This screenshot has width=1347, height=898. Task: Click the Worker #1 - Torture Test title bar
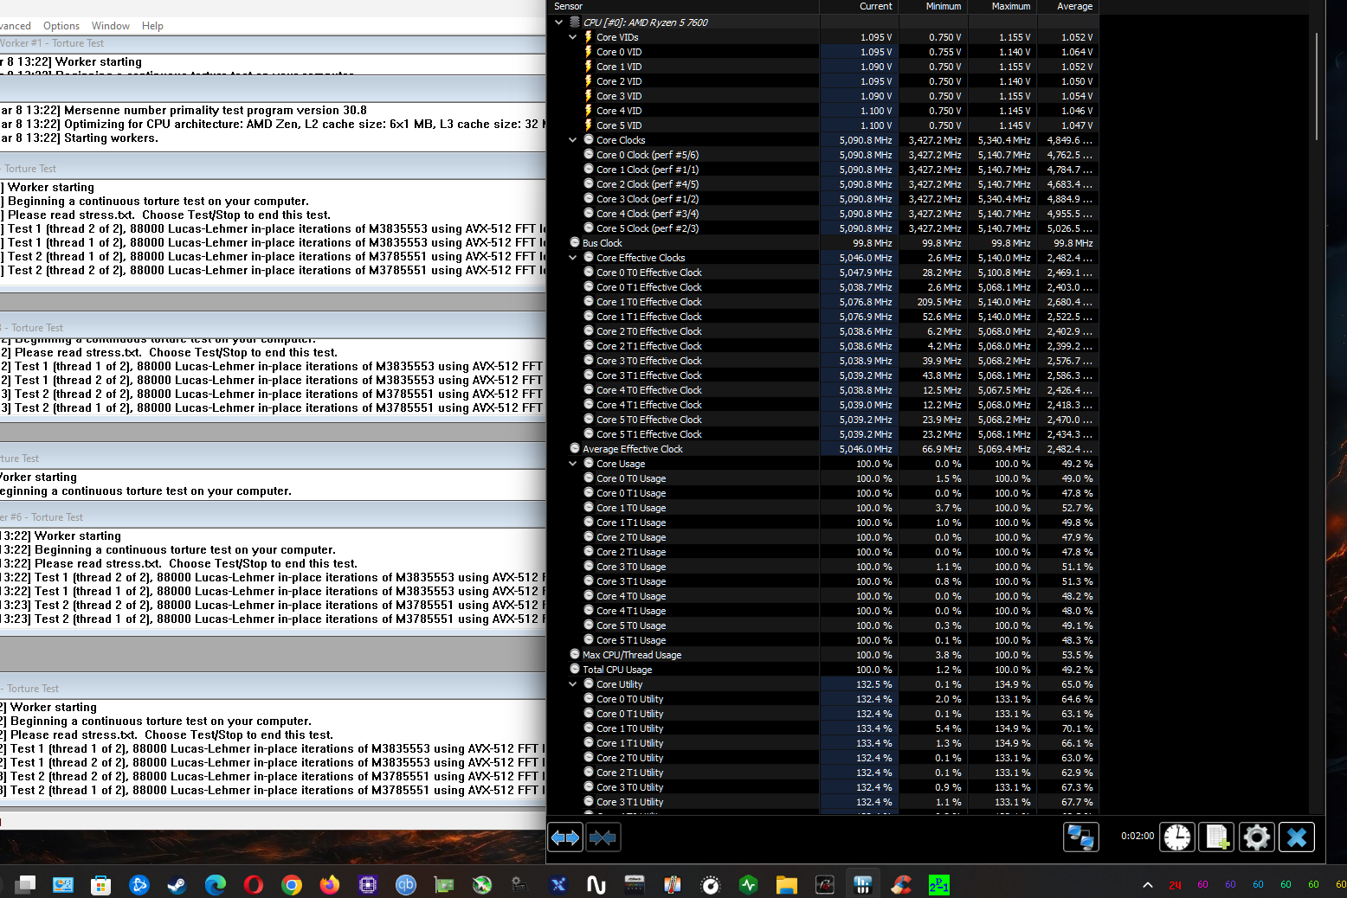pos(273,43)
